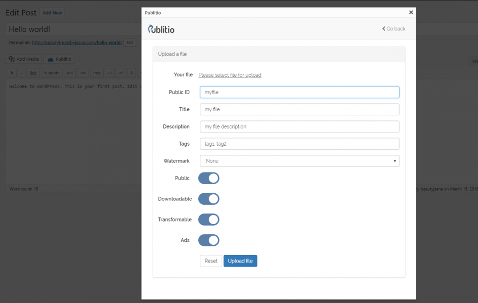This screenshot has height=303, width=478.
Task: Reset the upload form
Action: coord(211,261)
